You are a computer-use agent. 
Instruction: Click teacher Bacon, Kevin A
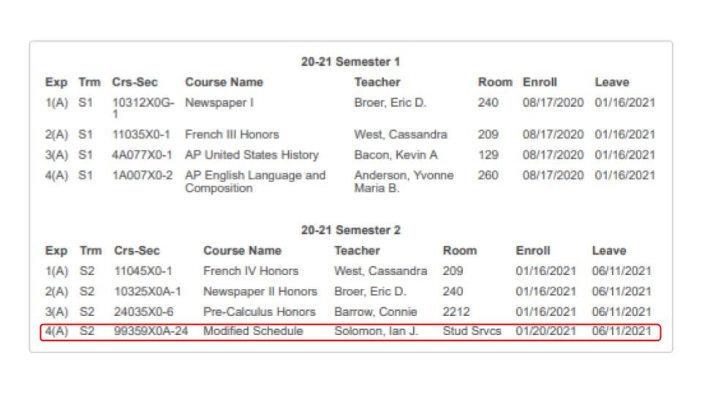click(x=396, y=155)
